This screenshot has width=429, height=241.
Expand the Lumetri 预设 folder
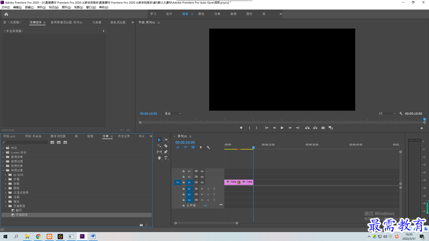3,152
